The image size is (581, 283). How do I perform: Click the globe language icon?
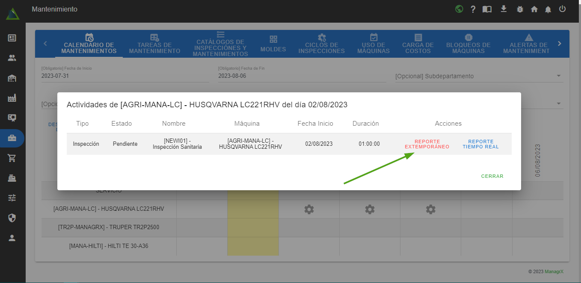point(459,9)
